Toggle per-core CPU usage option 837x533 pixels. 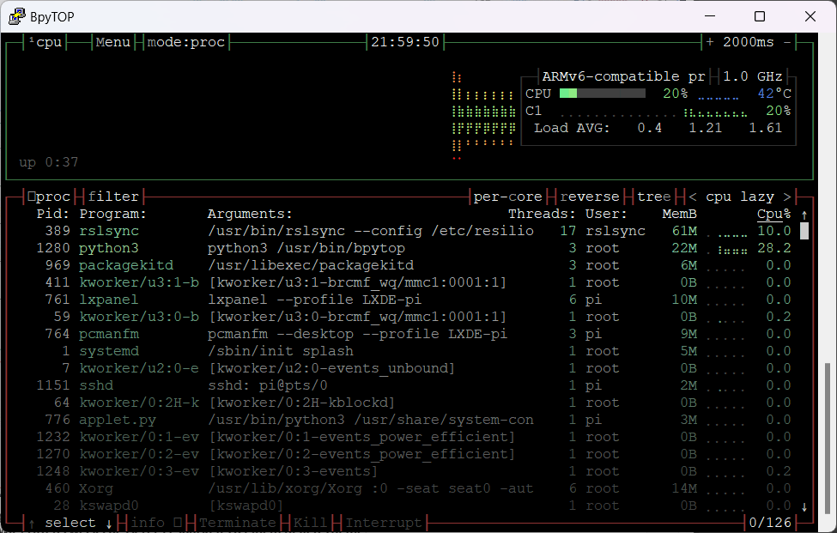[x=507, y=197]
